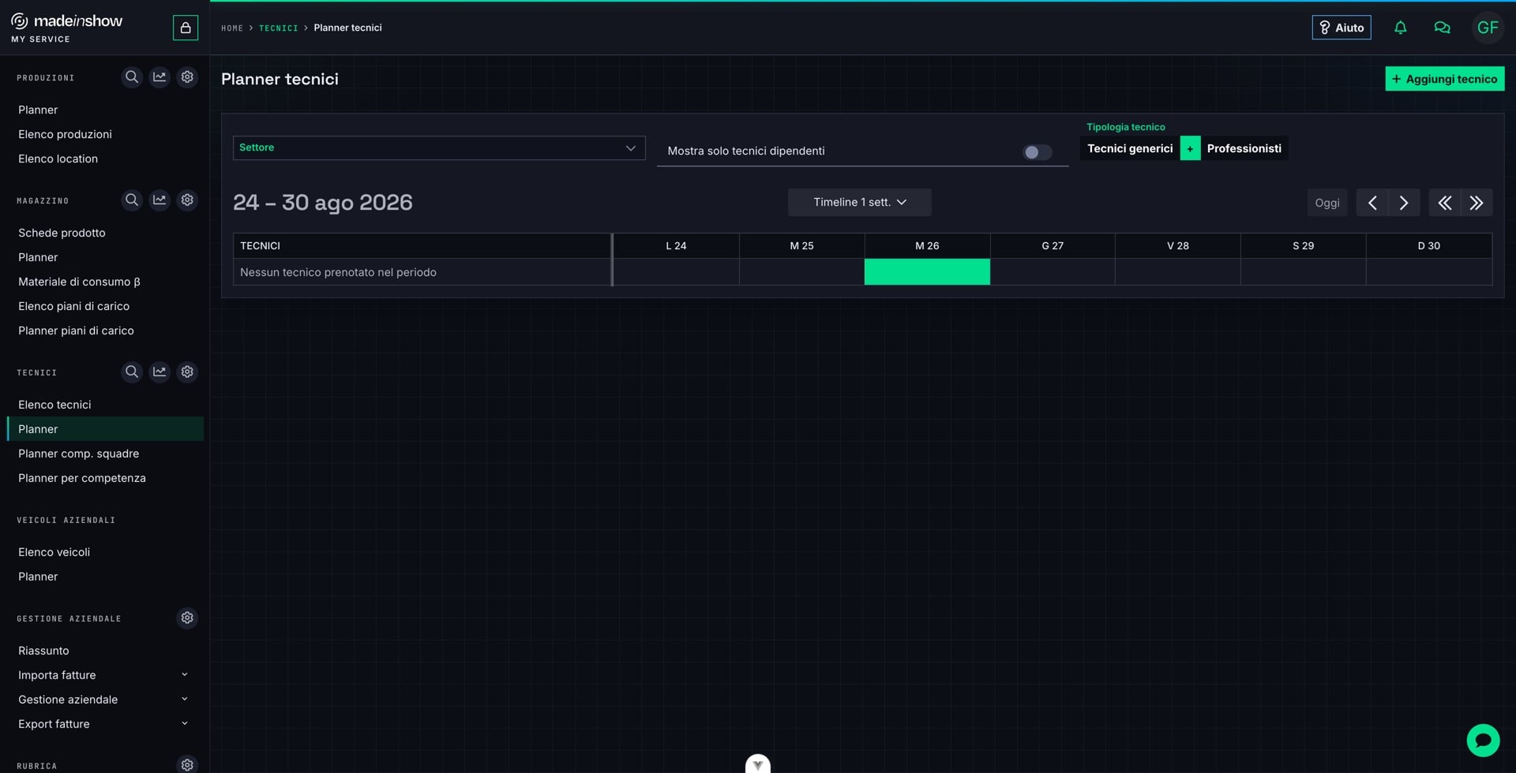Open the Settore dropdown
This screenshot has width=1516, height=773.
pyautogui.click(x=439, y=148)
